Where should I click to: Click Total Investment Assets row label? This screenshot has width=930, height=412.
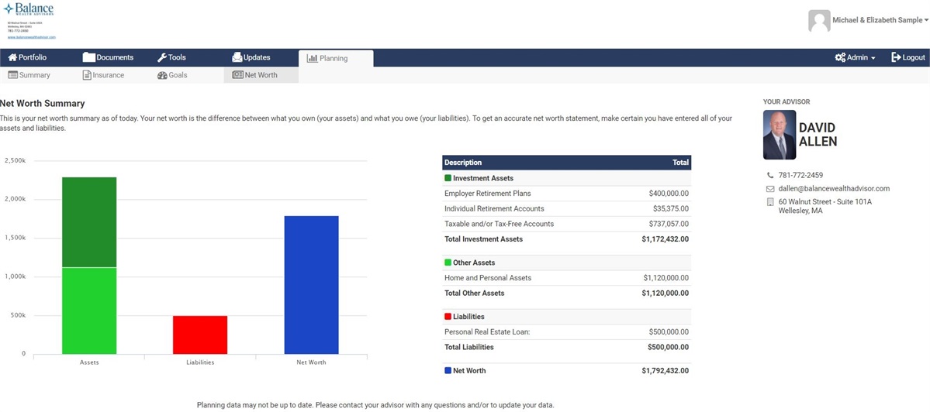click(483, 239)
